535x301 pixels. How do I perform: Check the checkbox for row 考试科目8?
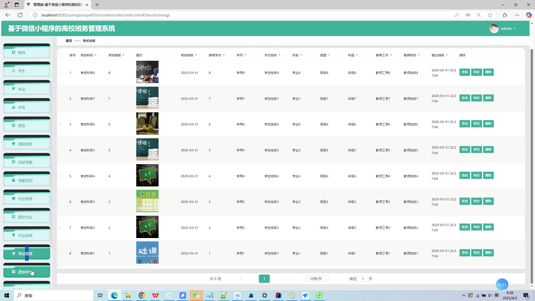60,73
